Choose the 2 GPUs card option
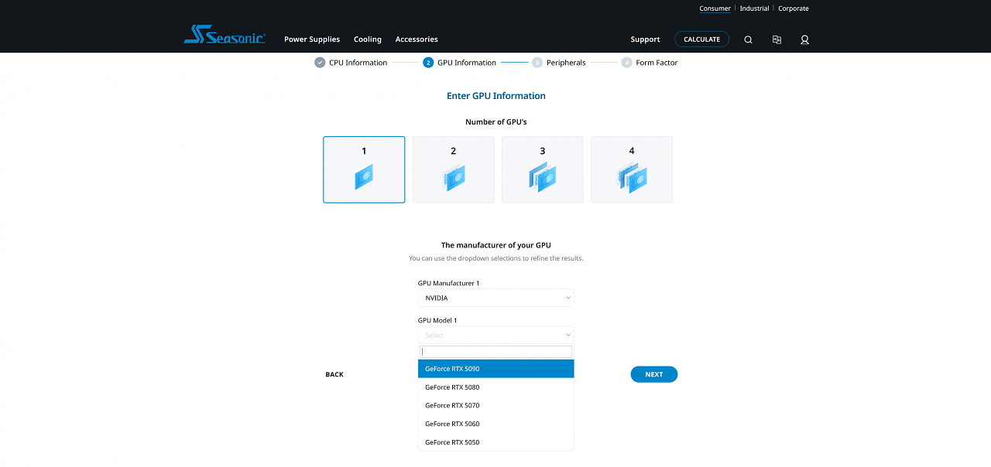The image size is (991, 467). click(453, 169)
